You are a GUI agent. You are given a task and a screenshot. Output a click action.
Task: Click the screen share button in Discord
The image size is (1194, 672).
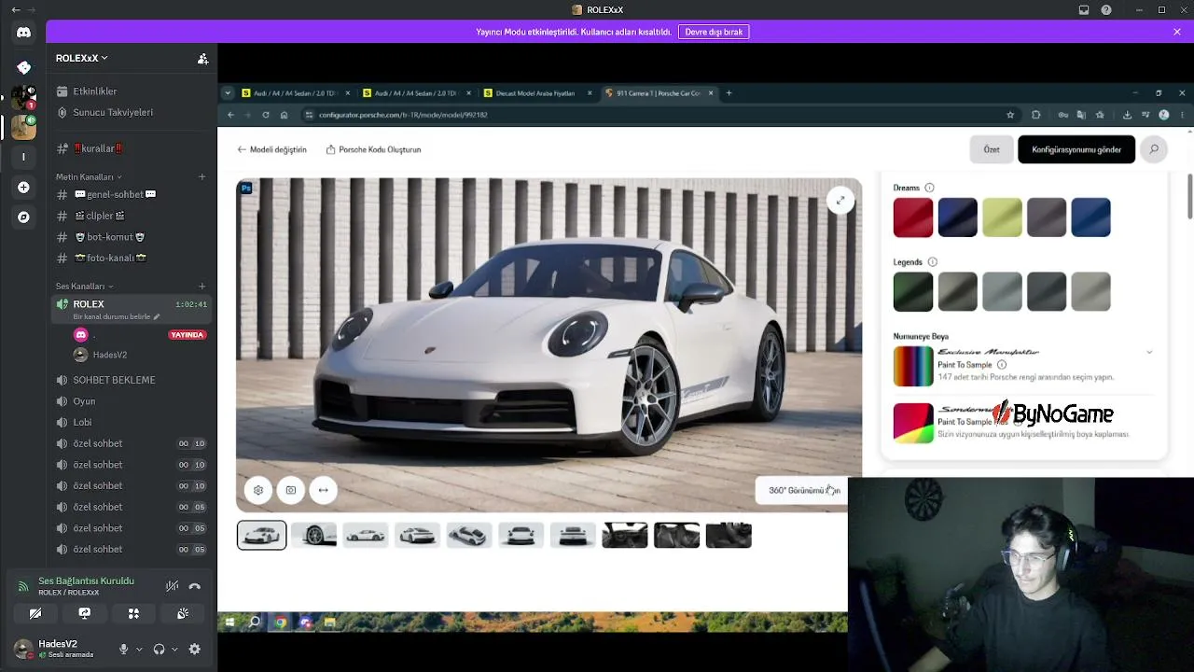click(x=85, y=613)
